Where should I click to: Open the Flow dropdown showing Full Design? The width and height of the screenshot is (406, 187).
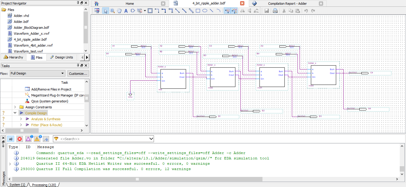coord(37,73)
